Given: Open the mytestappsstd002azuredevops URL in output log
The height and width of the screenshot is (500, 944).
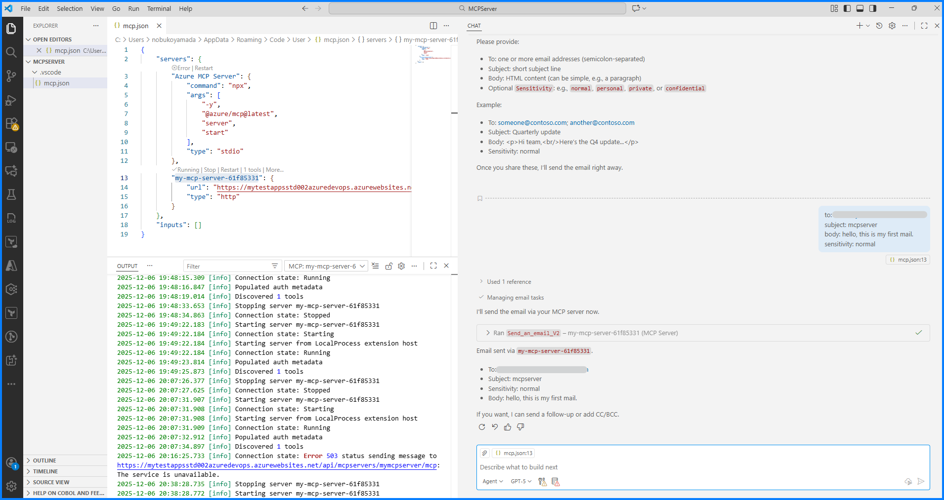Looking at the screenshot, I should (277, 465).
